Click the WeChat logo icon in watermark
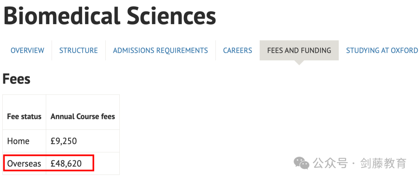Screen dimensions: 420x180 pos(302,163)
